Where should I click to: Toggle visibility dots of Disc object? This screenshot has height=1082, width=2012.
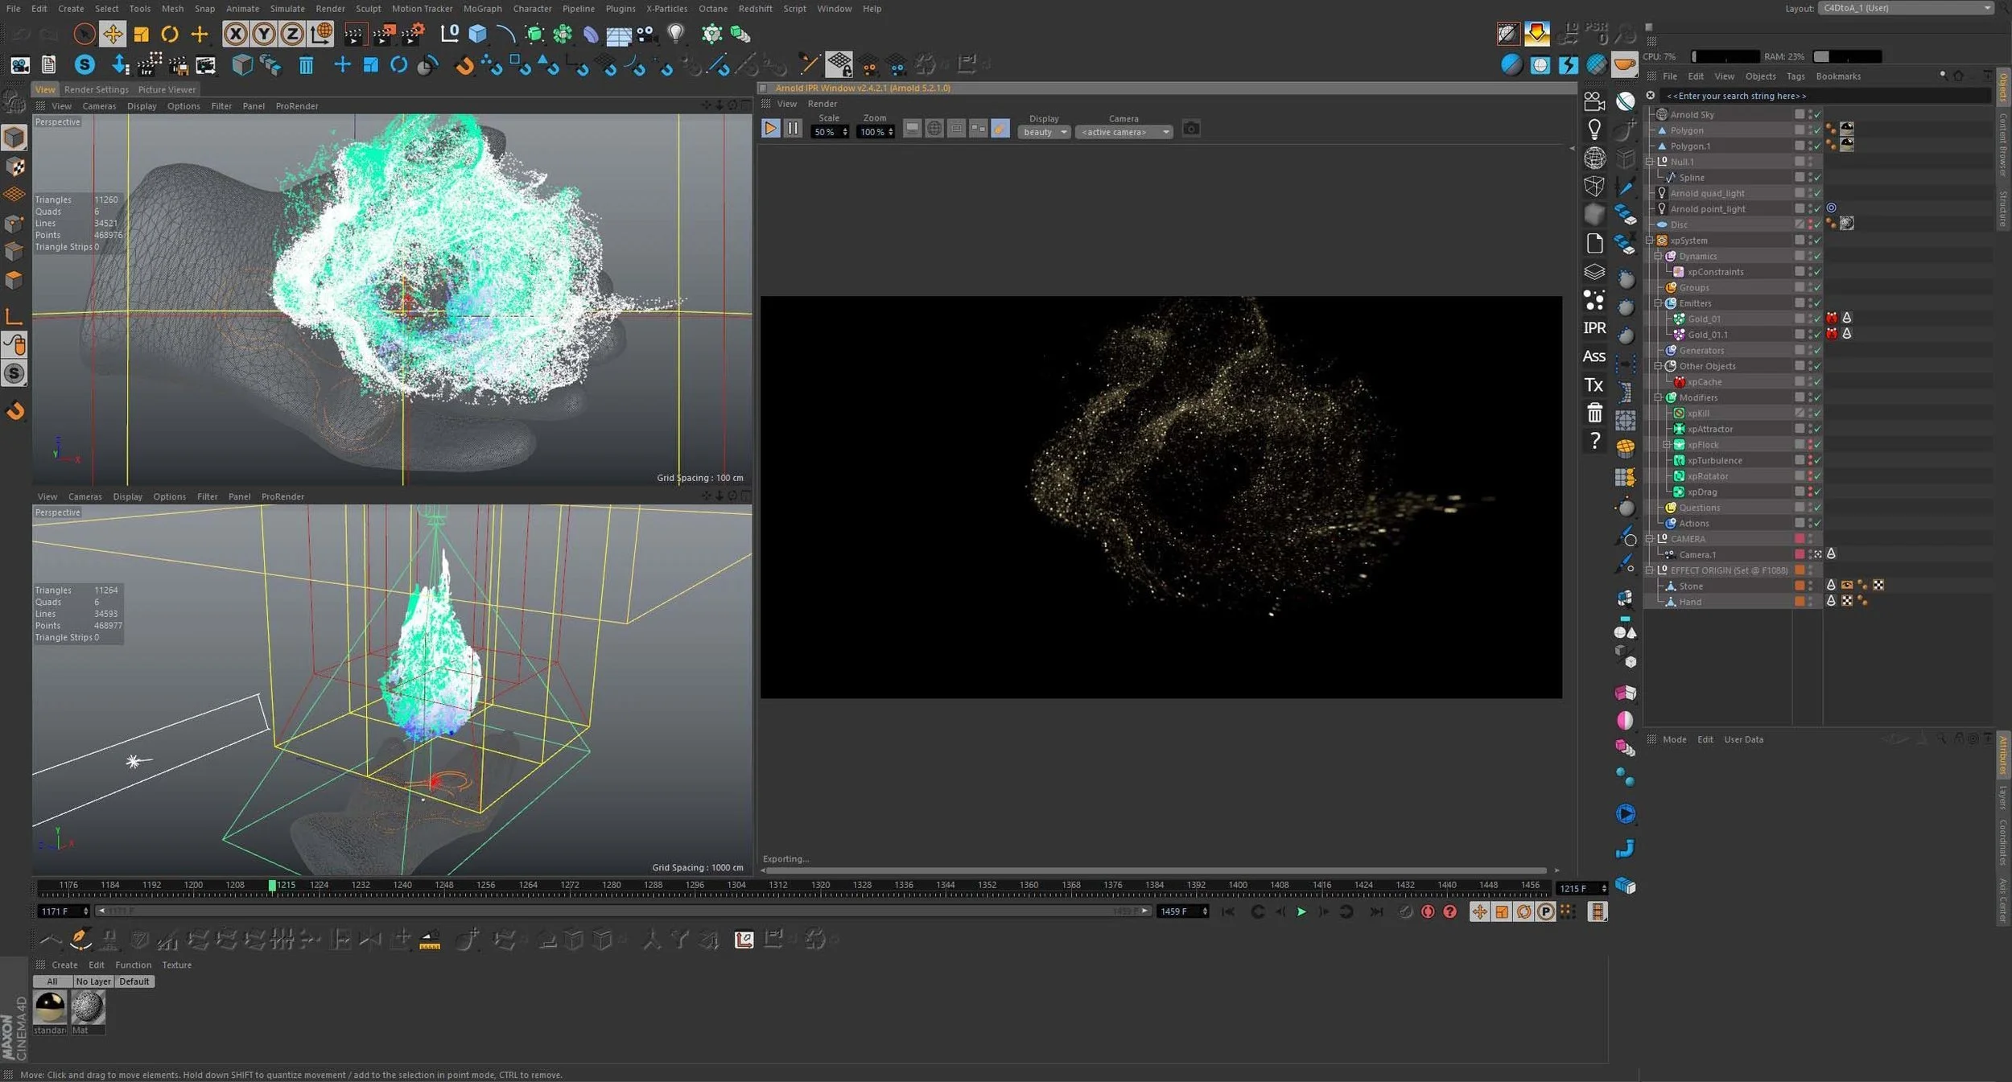click(1809, 224)
